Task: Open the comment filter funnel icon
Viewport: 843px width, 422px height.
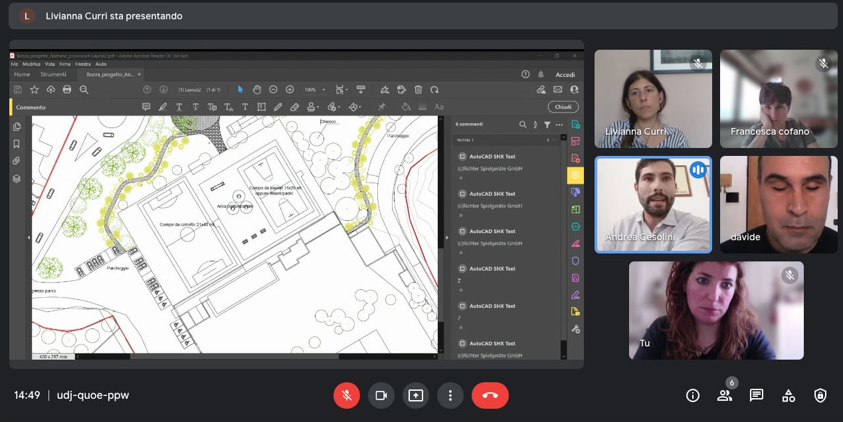Action: (547, 125)
